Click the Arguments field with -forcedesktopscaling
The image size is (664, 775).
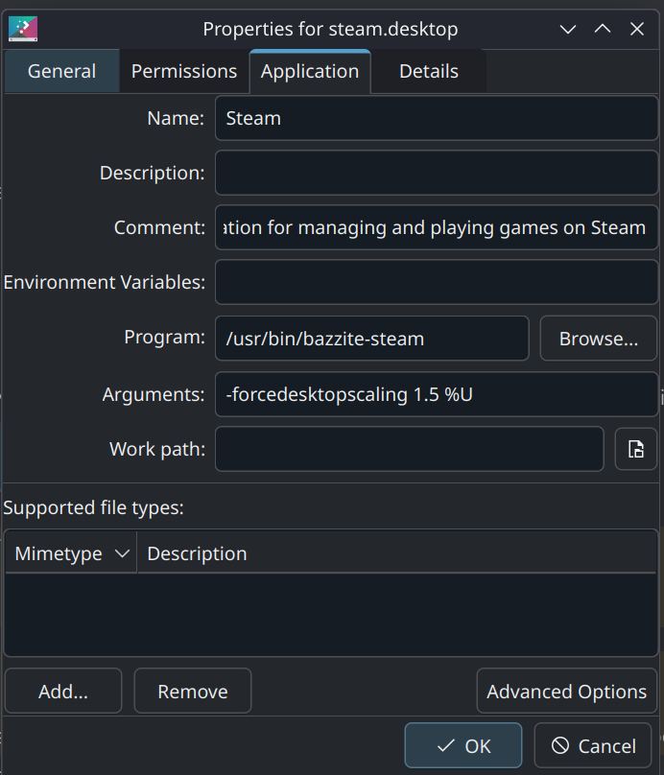(x=437, y=394)
